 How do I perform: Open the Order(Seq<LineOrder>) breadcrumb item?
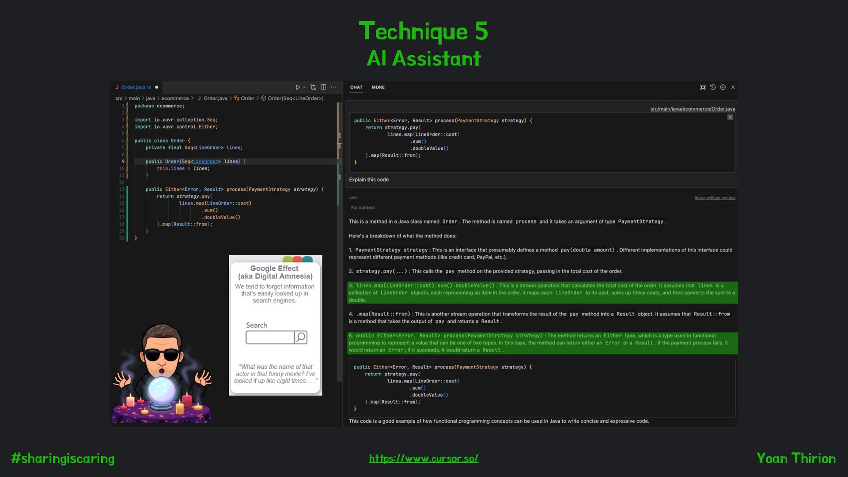[295, 98]
